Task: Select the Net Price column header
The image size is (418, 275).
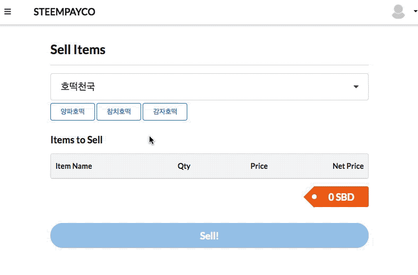Action: pos(348,166)
